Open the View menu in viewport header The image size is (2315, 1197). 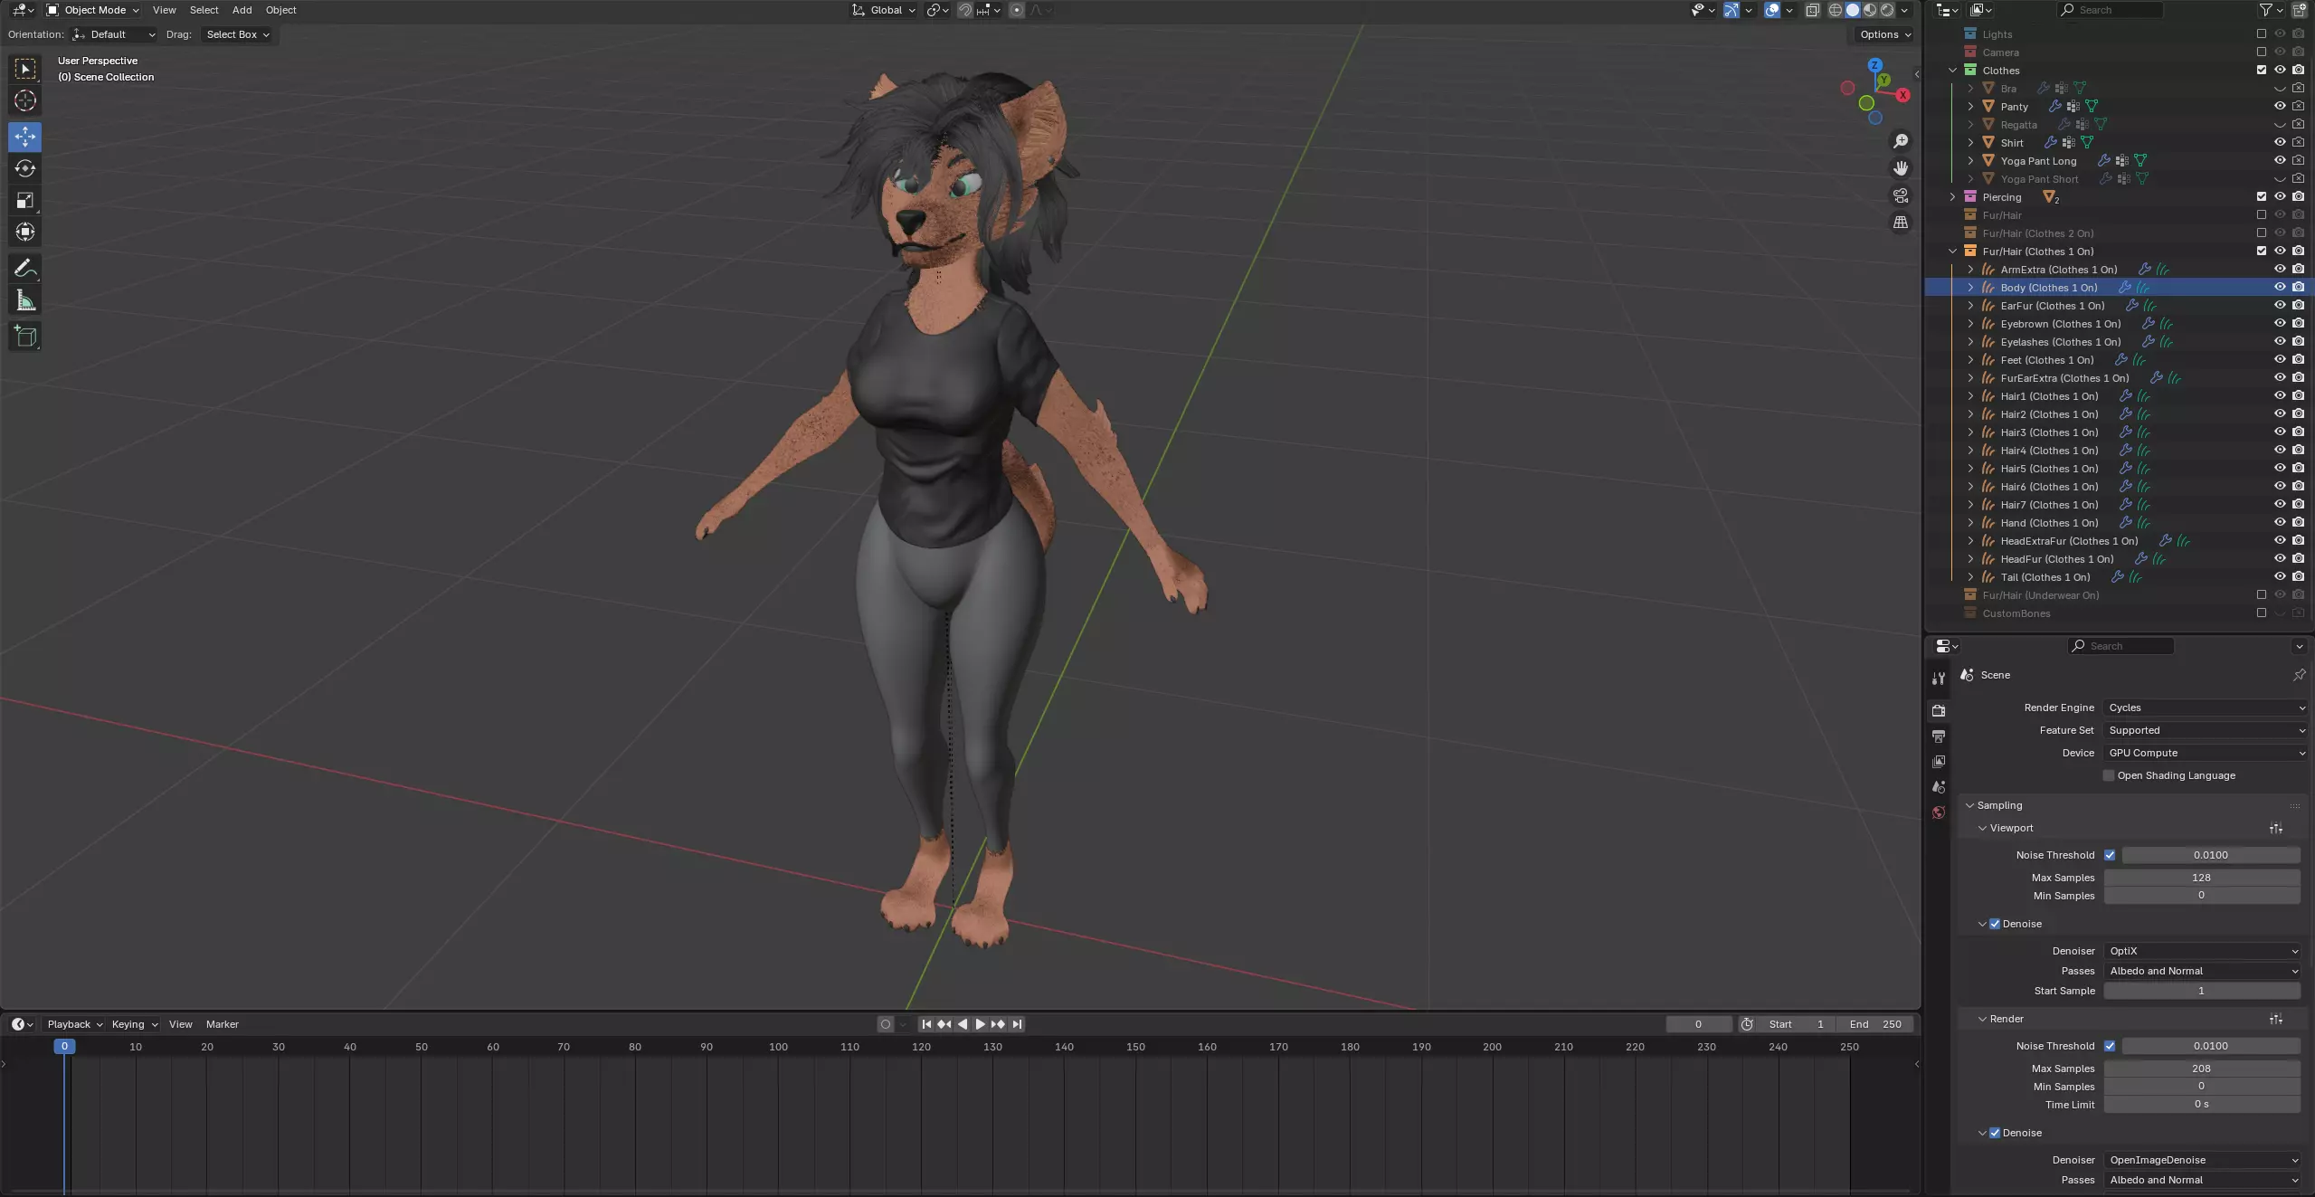tap(164, 10)
